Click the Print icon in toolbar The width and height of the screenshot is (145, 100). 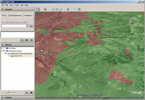point(79,9)
